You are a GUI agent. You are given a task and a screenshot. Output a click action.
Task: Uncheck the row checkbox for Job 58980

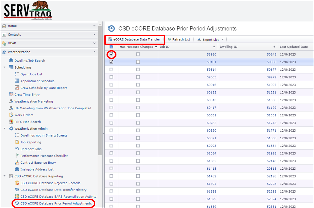tap(111, 54)
